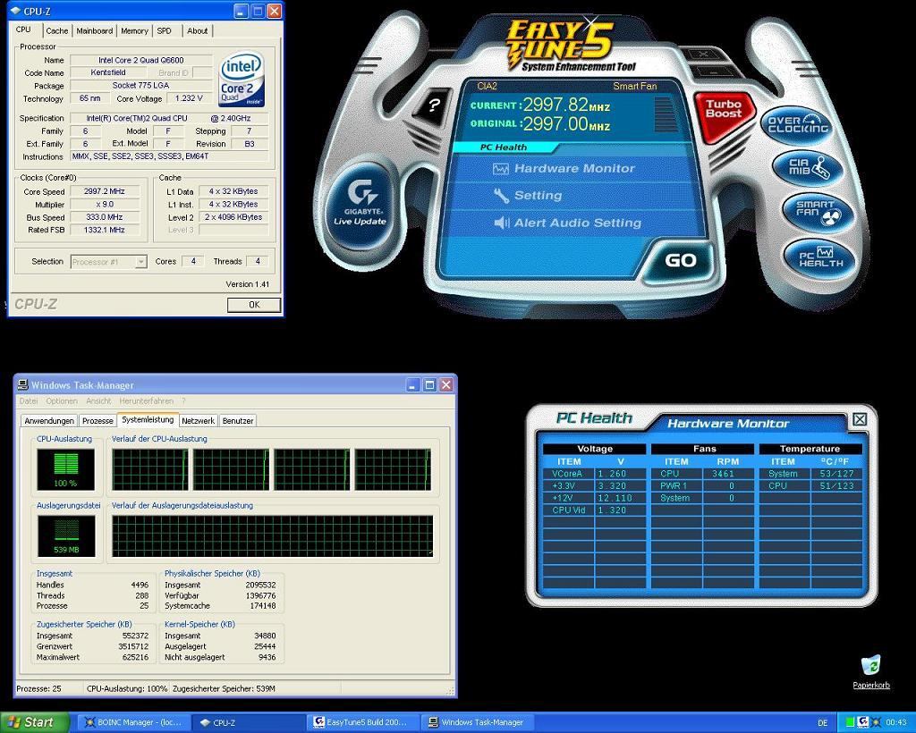916x733 pixels.
Task: Click the Intel Core 2 Quad logo
Action: tap(242, 80)
